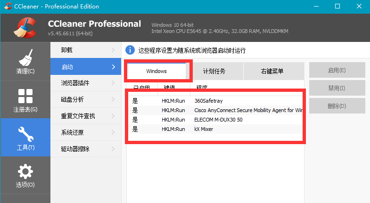Image resolution: width=370 pixels, height=203 pixels.
Task: Click 是 in the Cisco AnyConnect row
Action: tap(135, 110)
